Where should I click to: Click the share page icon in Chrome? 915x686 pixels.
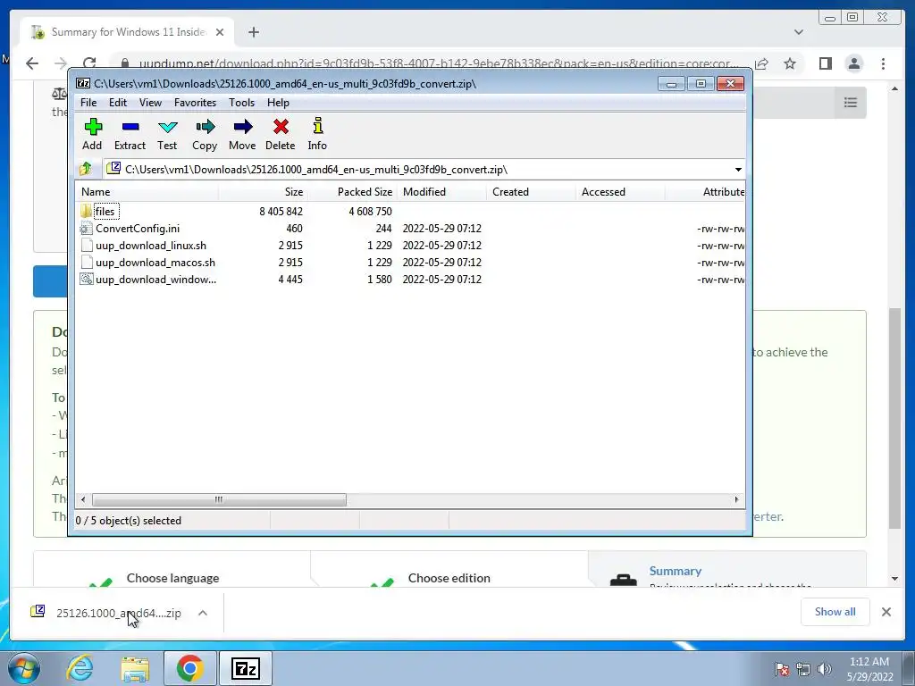[761, 63]
